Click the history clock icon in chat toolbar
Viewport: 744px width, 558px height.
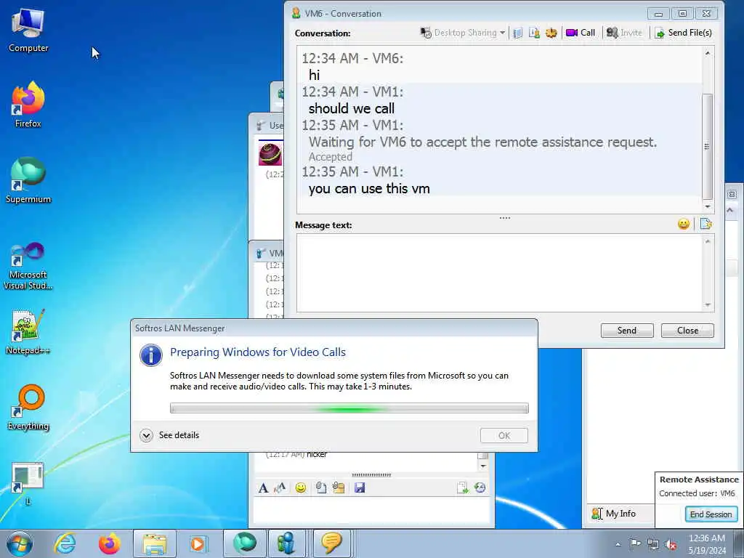tap(480, 488)
